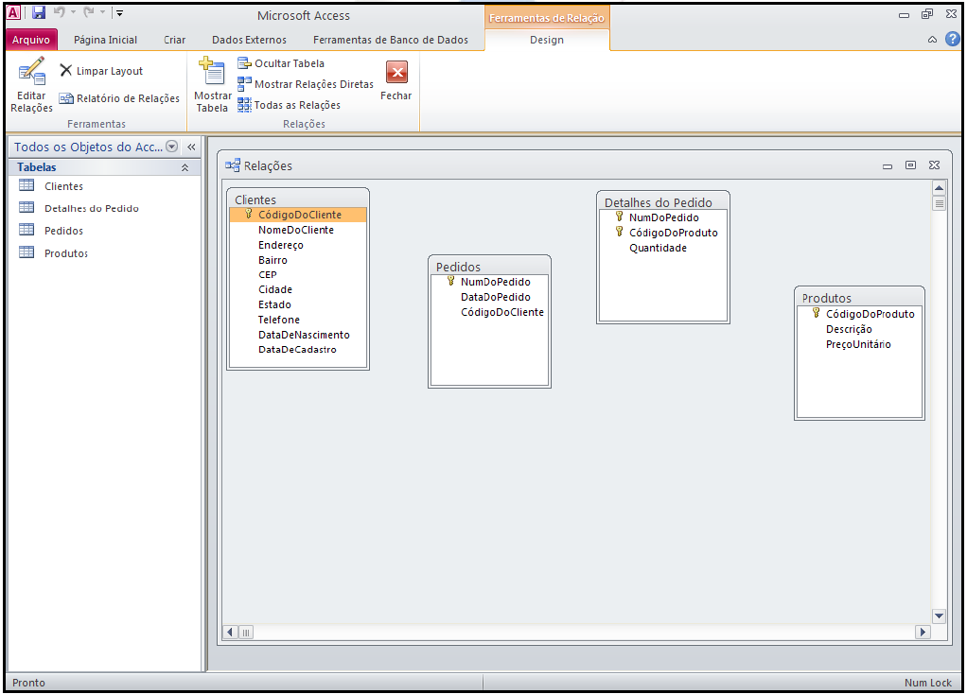Collapse the Tabelas group

tap(185, 167)
